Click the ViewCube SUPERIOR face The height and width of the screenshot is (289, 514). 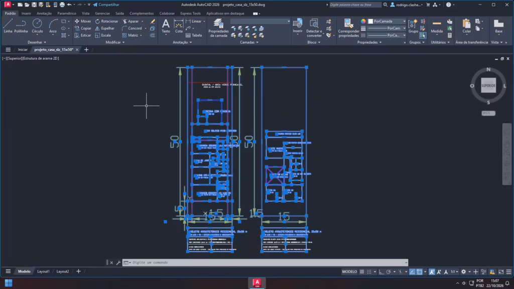(x=488, y=85)
